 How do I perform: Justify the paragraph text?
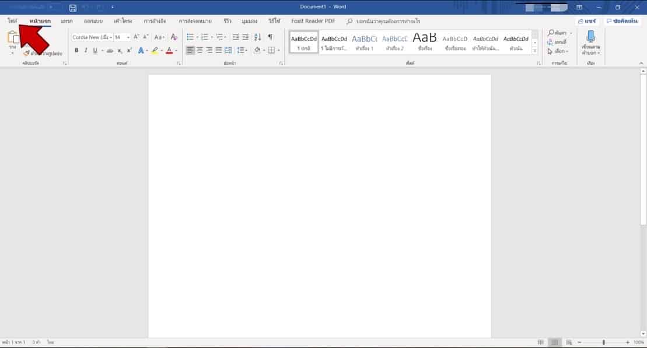coord(219,51)
